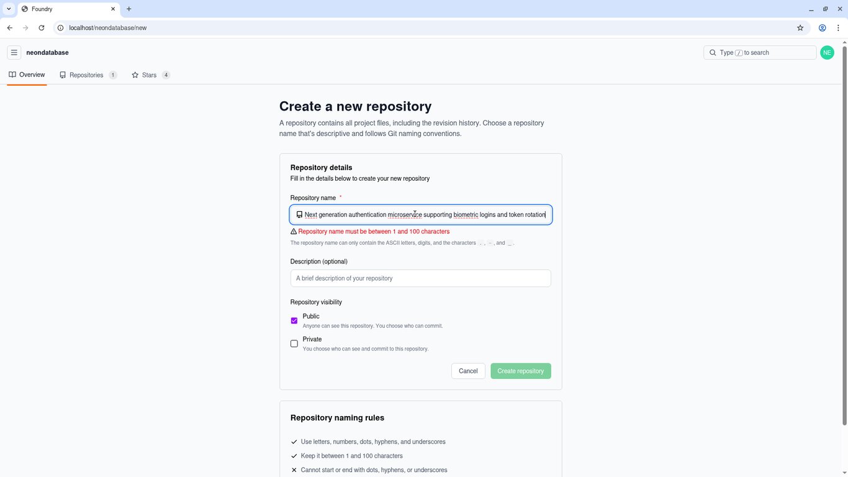
Task: Go back to the previous page
Action: click(10, 28)
